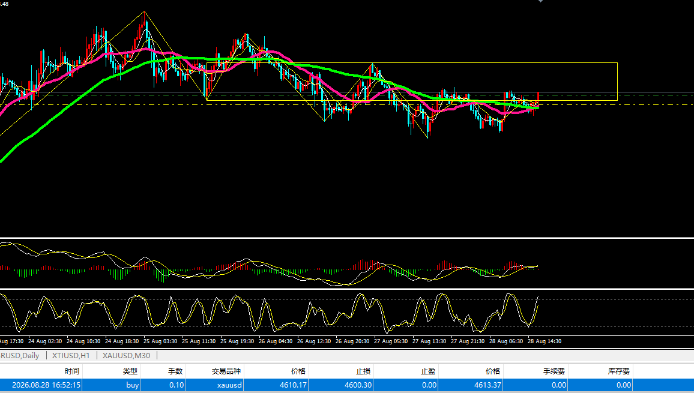Click the 27 Aug 05:30 time axis label

[391, 341]
